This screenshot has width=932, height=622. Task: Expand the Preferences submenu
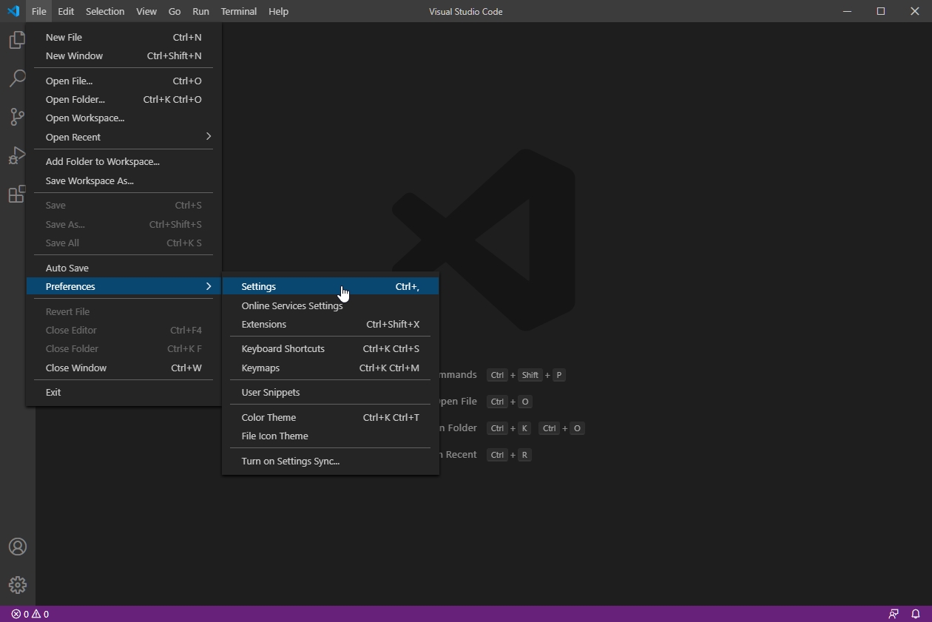[x=124, y=286]
